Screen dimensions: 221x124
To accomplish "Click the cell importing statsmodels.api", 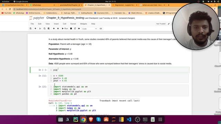I will 118,90.
